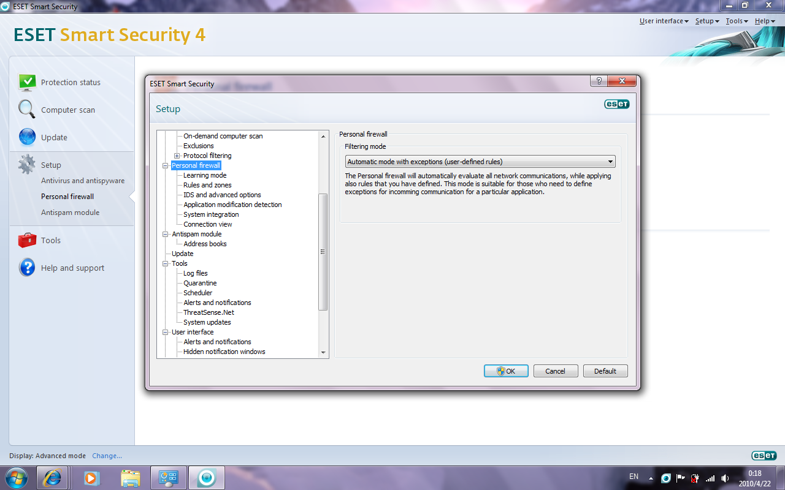
Task: Open Windows Start orb
Action: tap(17, 478)
